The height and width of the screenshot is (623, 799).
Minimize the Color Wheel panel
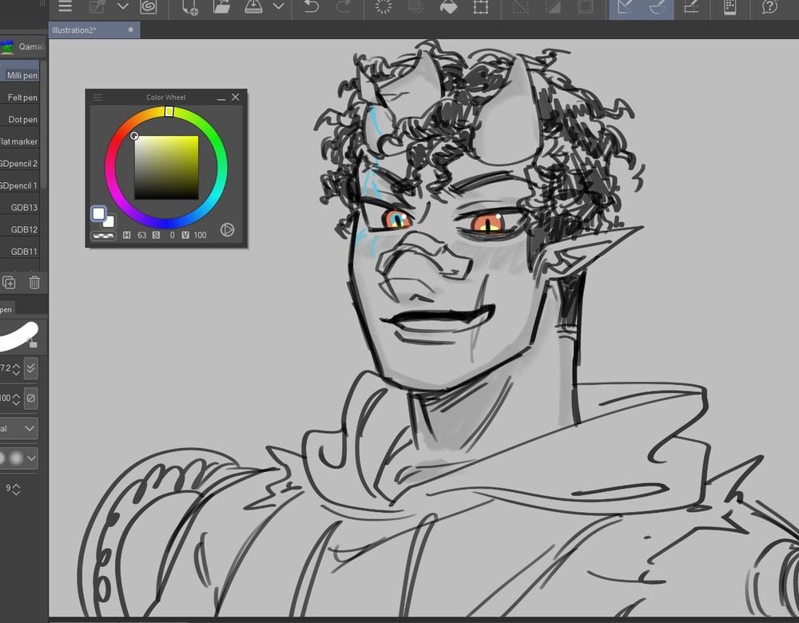[x=221, y=97]
